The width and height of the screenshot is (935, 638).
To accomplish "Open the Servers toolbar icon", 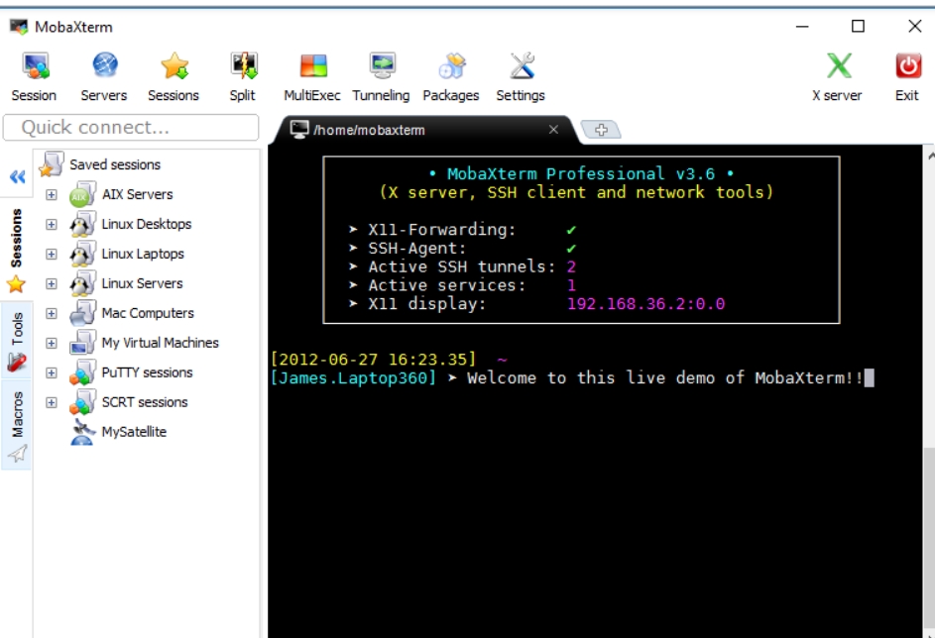I will 105,65.
